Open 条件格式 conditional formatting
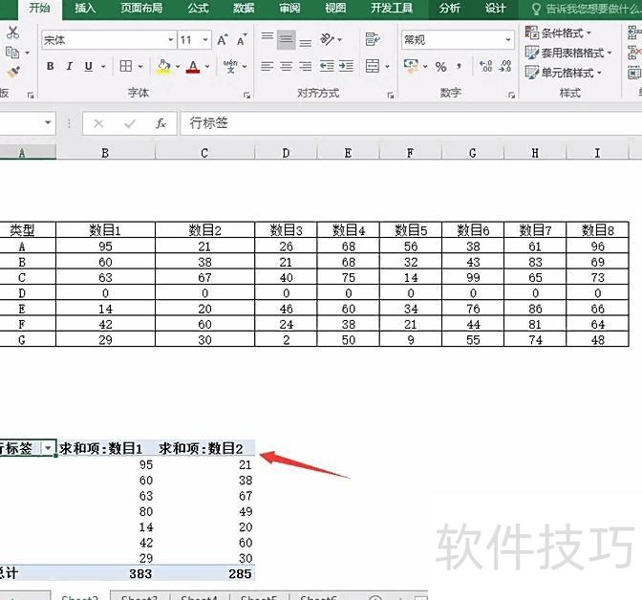 [x=559, y=32]
